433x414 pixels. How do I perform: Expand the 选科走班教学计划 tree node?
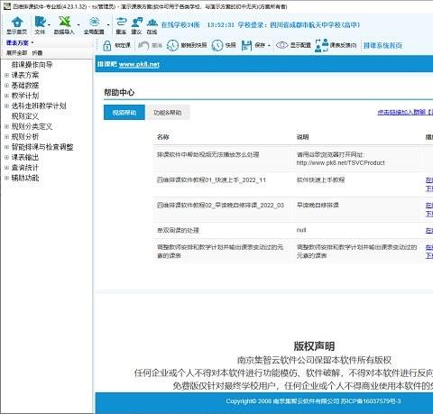pos(6,106)
